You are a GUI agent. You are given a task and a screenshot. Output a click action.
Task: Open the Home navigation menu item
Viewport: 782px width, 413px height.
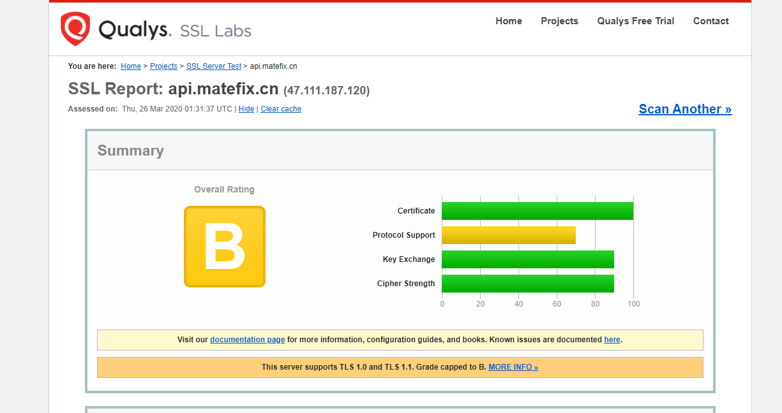[509, 21]
